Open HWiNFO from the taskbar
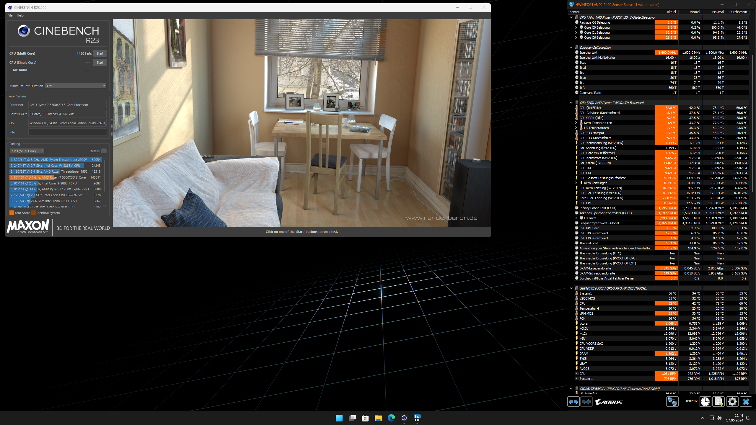Screen dimensions: 756x425 click(x=417, y=418)
